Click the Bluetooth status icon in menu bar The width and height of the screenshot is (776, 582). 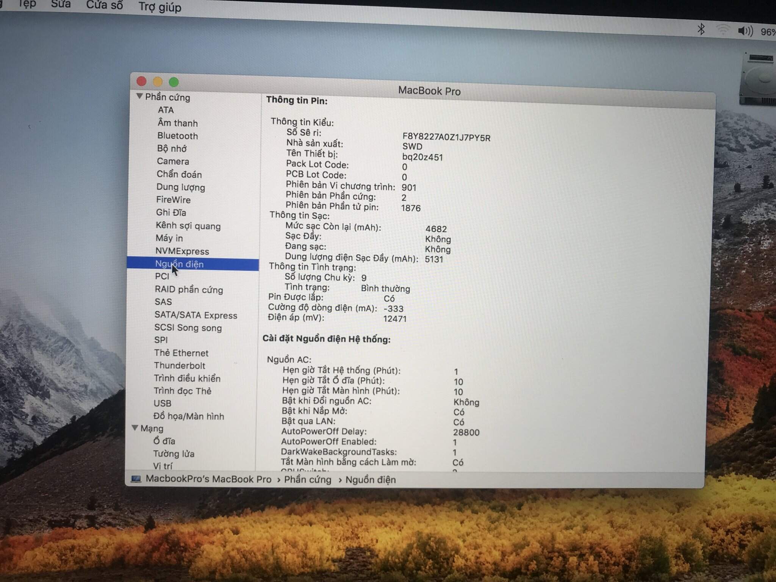701,29
